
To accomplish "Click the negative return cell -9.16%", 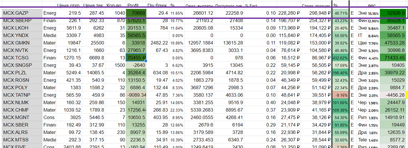I will pyautogui.click(x=341, y=95).
